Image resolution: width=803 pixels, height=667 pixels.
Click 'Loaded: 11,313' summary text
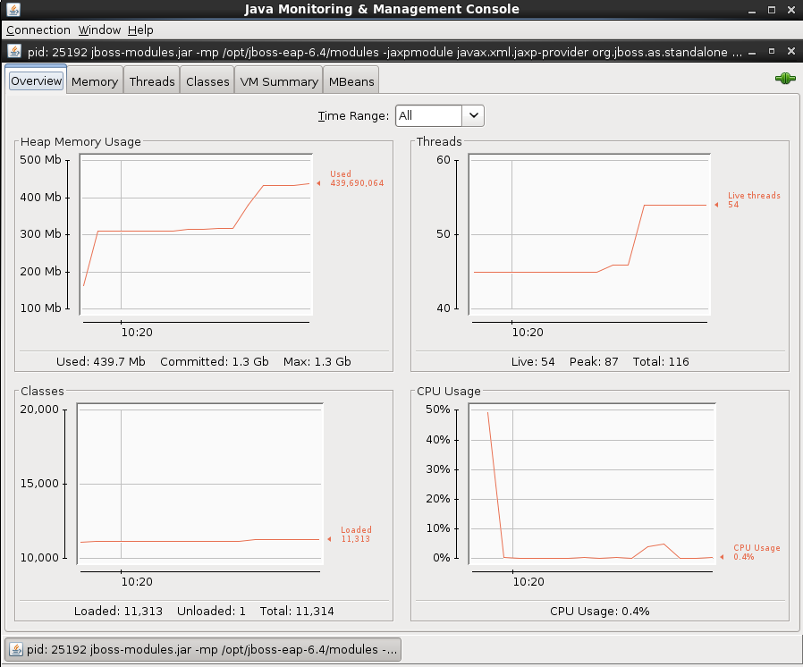point(118,612)
